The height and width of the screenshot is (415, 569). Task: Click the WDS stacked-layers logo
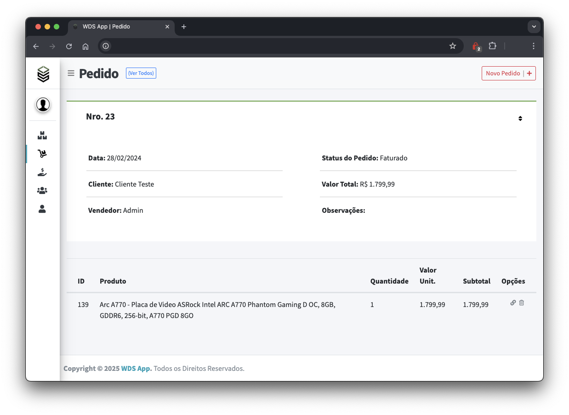pyautogui.click(x=43, y=74)
